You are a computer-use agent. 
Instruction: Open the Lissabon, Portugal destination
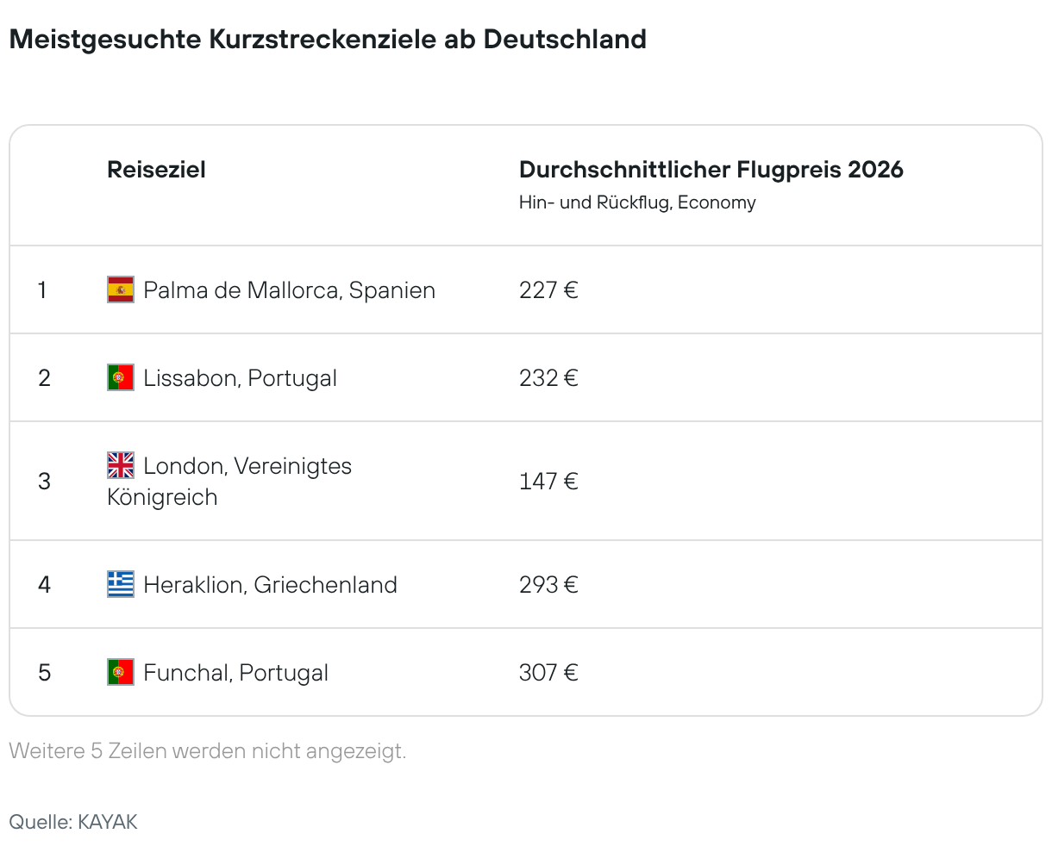pos(240,378)
